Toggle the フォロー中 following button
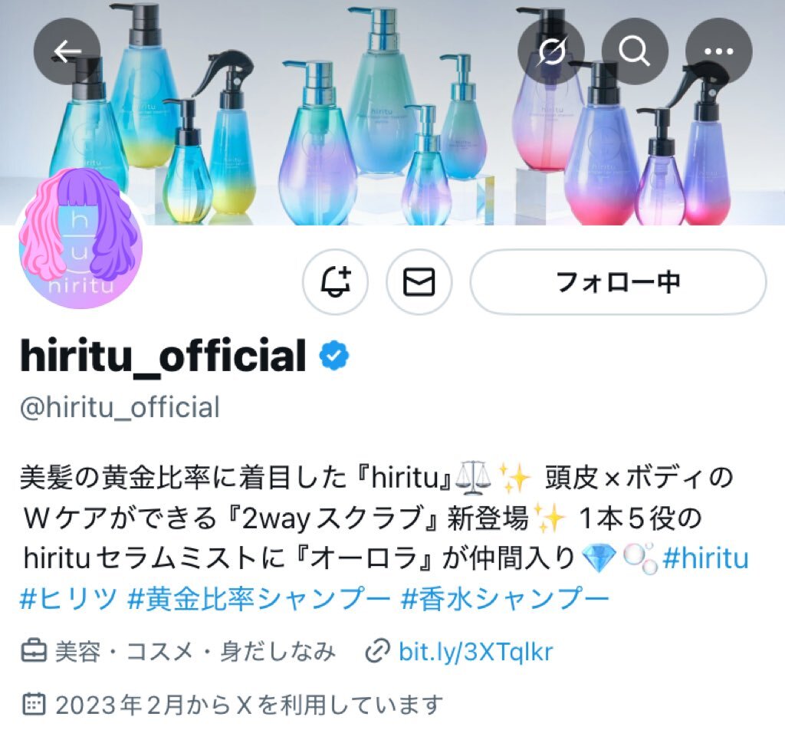The width and height of the screenshot is (785, 740). tap(618, 282)
